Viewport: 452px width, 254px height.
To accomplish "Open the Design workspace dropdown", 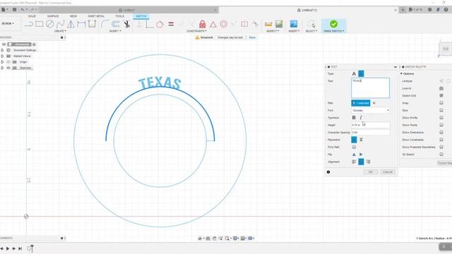I will [8, 23].
